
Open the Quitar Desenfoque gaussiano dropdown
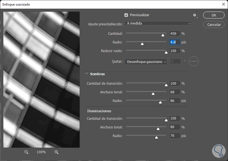pos(146,62)
